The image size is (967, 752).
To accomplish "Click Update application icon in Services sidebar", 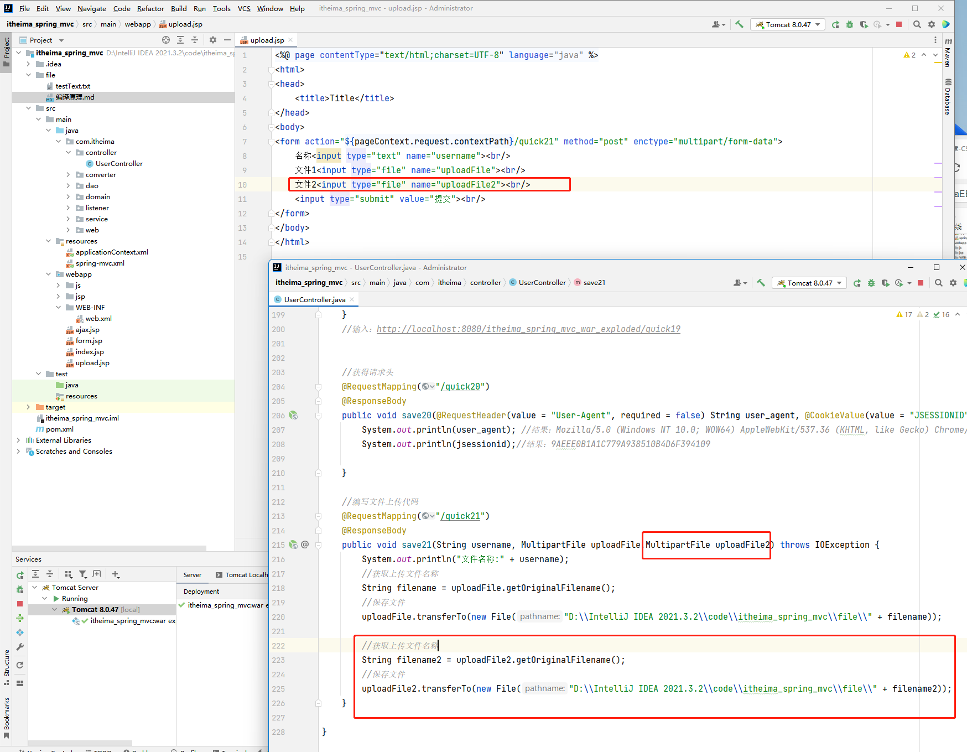I will (x=20, y=632).
